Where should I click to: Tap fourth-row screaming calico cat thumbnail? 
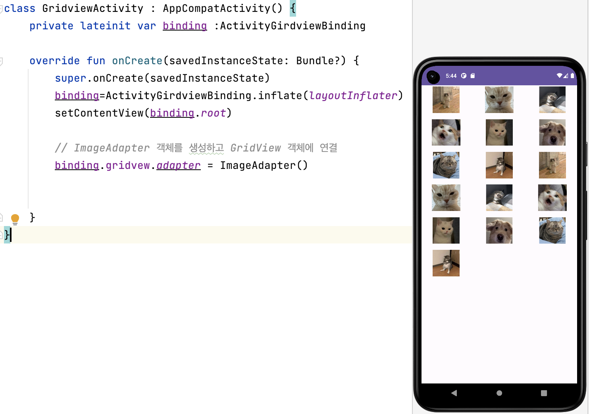tap(552, 197)
